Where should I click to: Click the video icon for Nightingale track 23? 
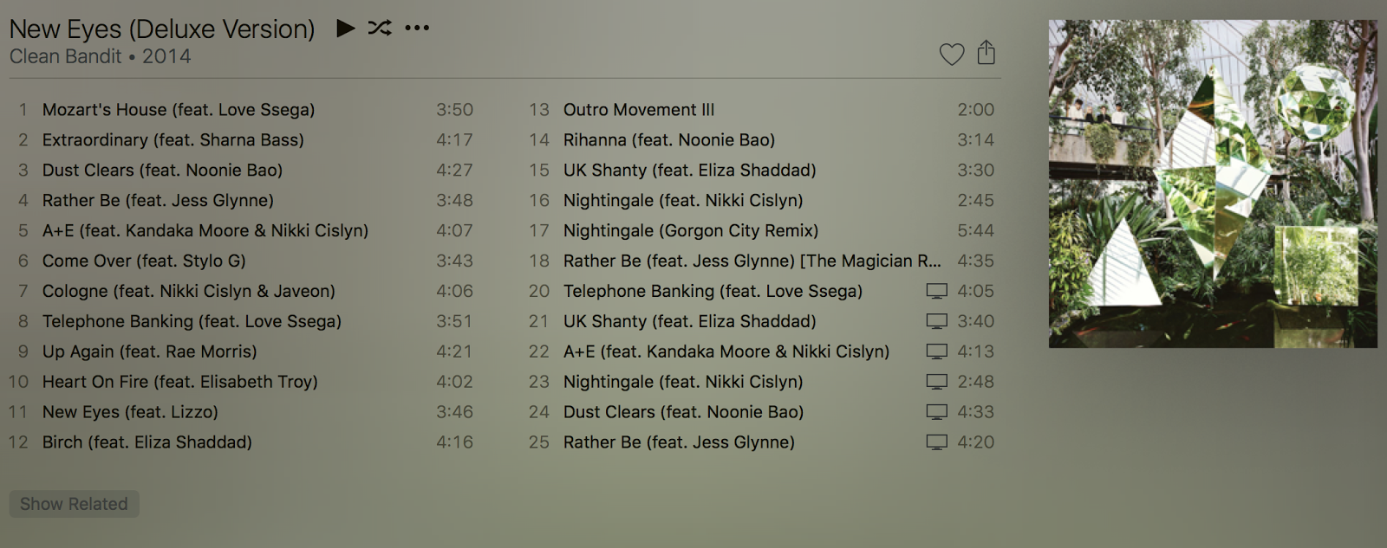click(936, 382)
